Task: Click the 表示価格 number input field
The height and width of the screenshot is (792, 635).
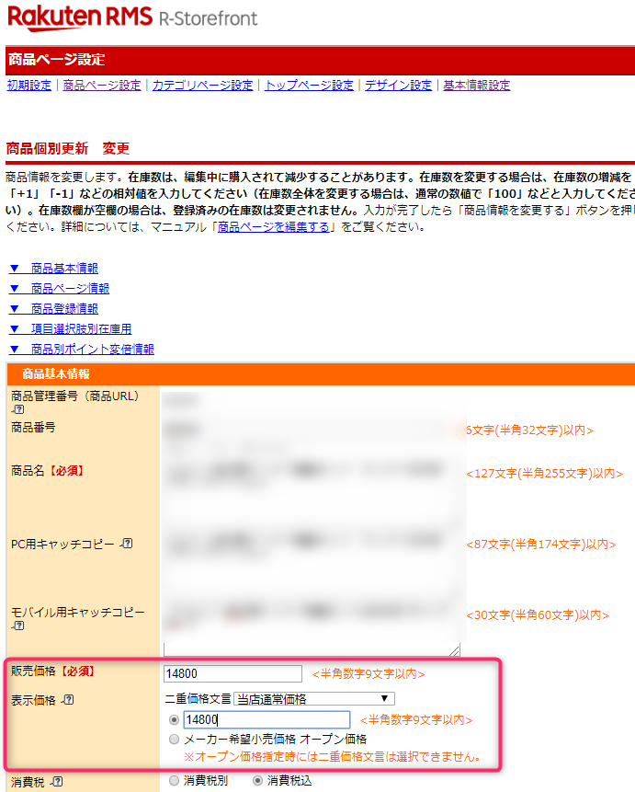Action: click(x=266, y=719)
